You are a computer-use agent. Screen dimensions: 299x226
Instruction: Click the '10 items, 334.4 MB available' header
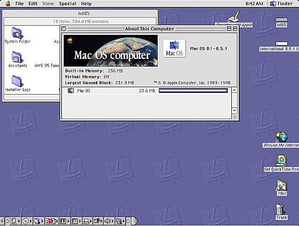tap(81, 22)
